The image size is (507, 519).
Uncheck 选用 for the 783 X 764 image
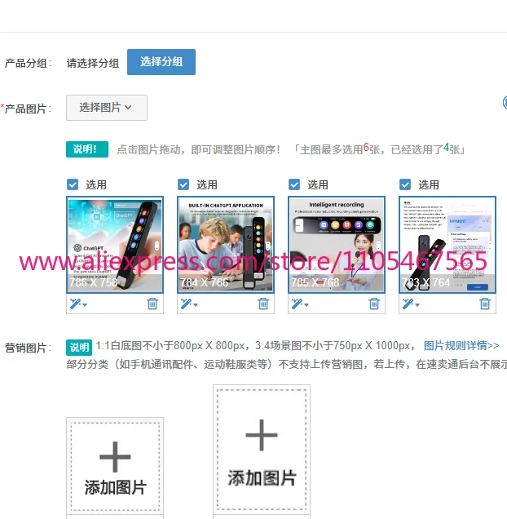pyautogui.click(x=405, y=184)
